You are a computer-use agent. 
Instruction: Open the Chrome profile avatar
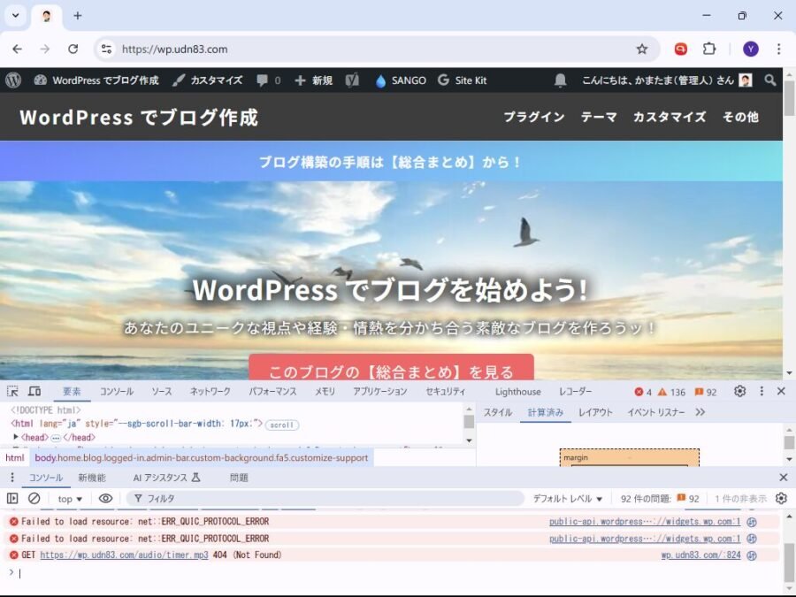pos(751,49)
